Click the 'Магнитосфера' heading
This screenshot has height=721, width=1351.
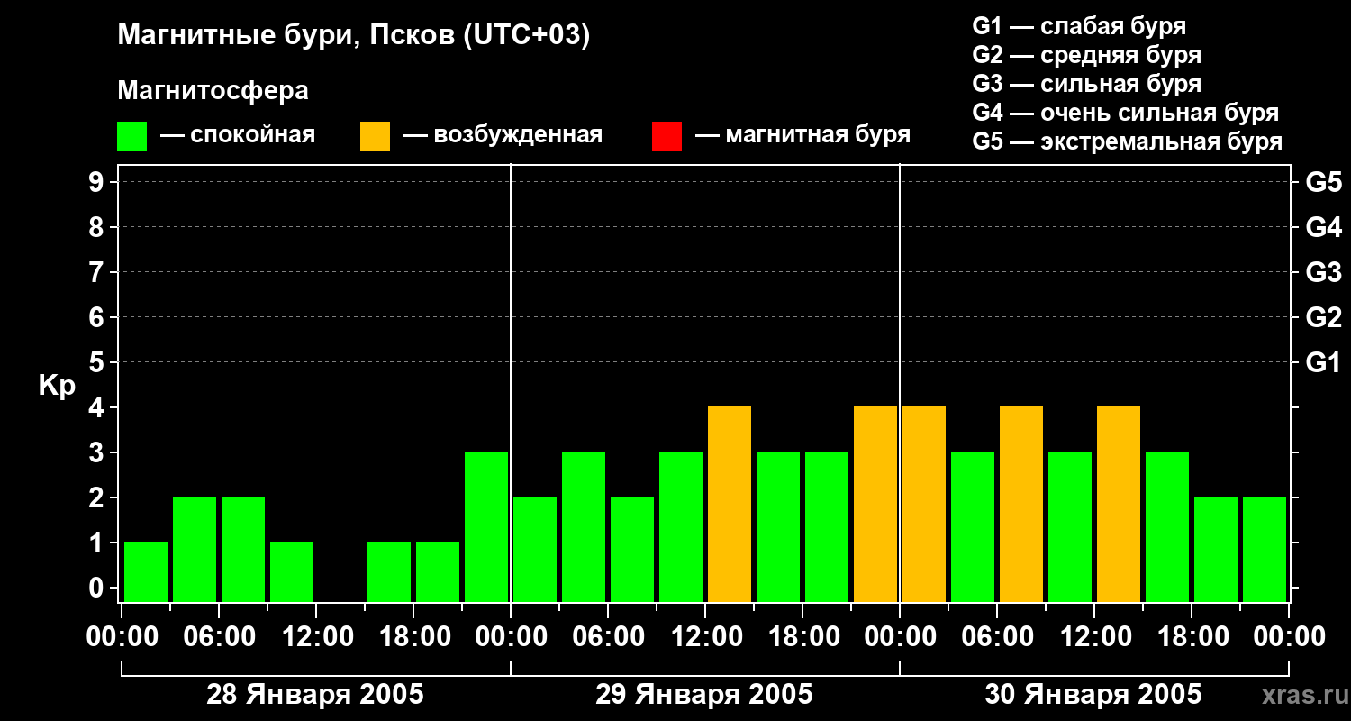(x=213, y=91)
